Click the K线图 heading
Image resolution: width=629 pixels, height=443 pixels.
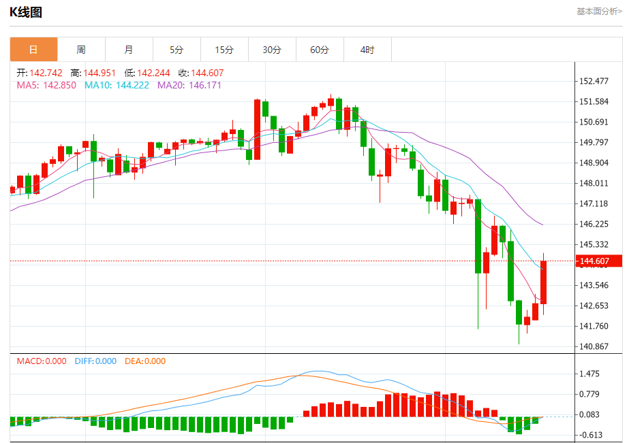[x=26, y=12]
